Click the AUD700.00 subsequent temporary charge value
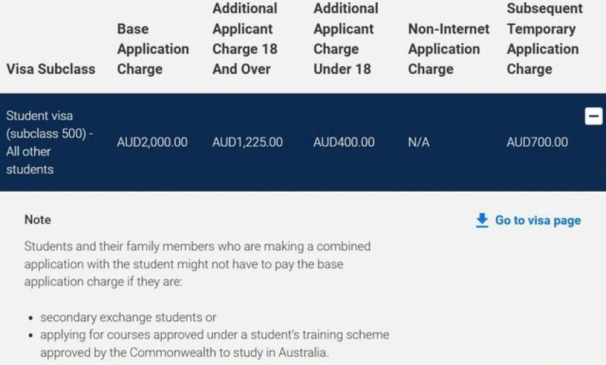Image resolution: width=606 pixels, height=365 pixels. pos(538,143)
